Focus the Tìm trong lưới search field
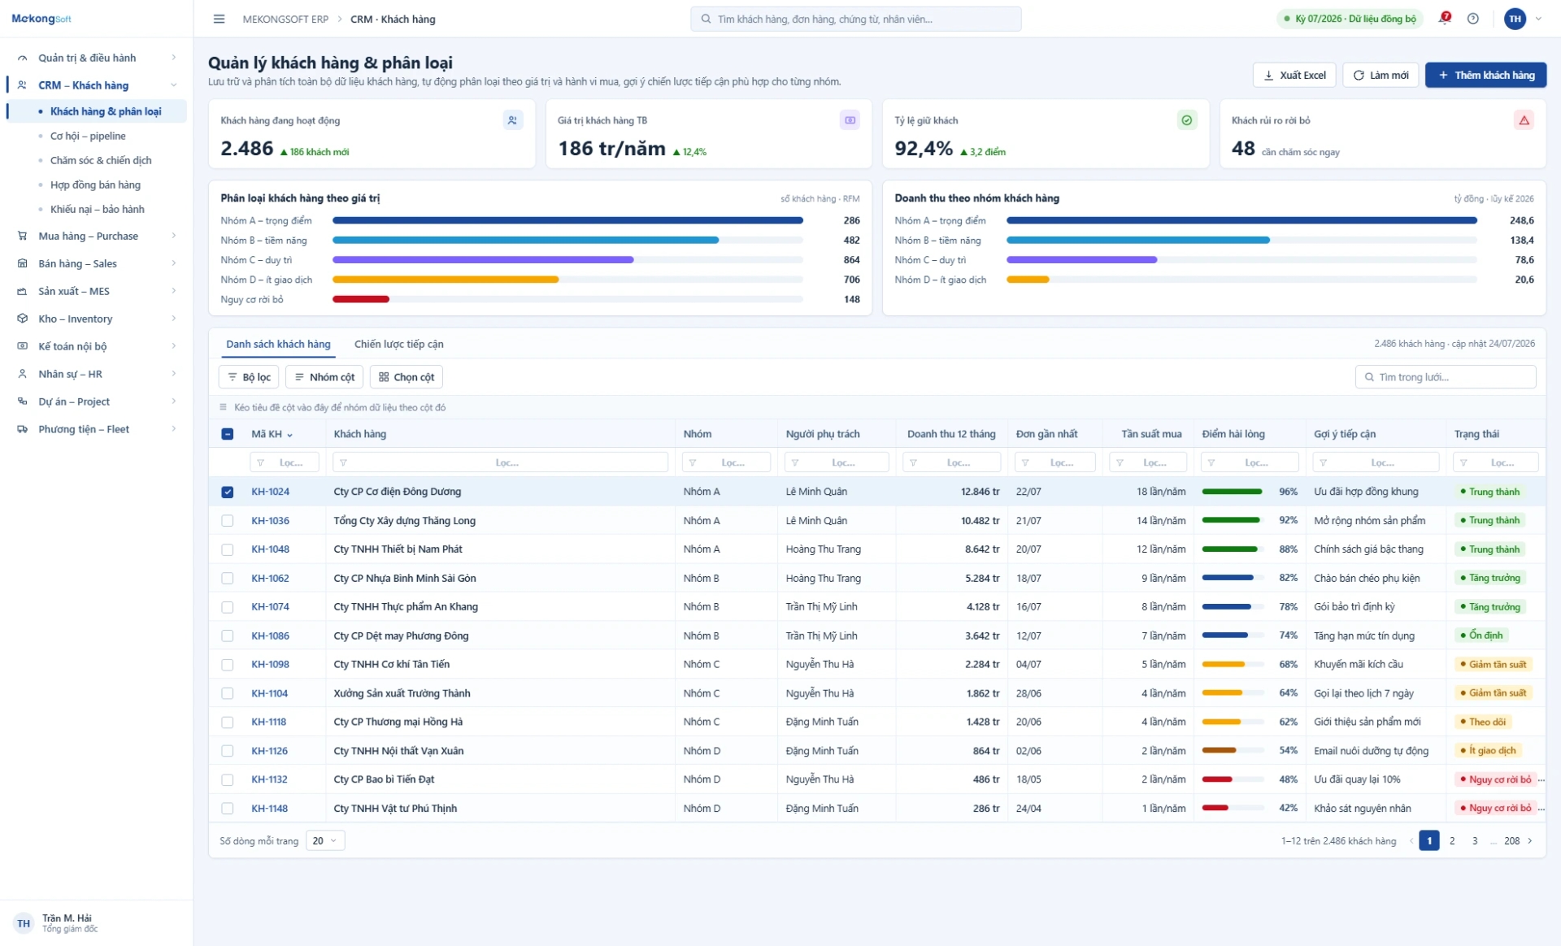The height and width of the screenshot is (946, 1561). [x=1446, y=377]
